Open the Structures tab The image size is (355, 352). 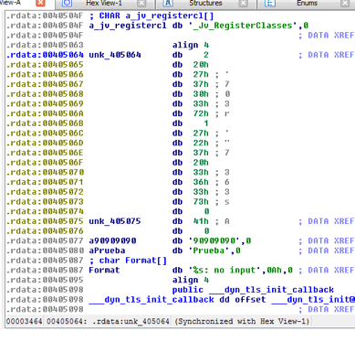pos(205,3)
